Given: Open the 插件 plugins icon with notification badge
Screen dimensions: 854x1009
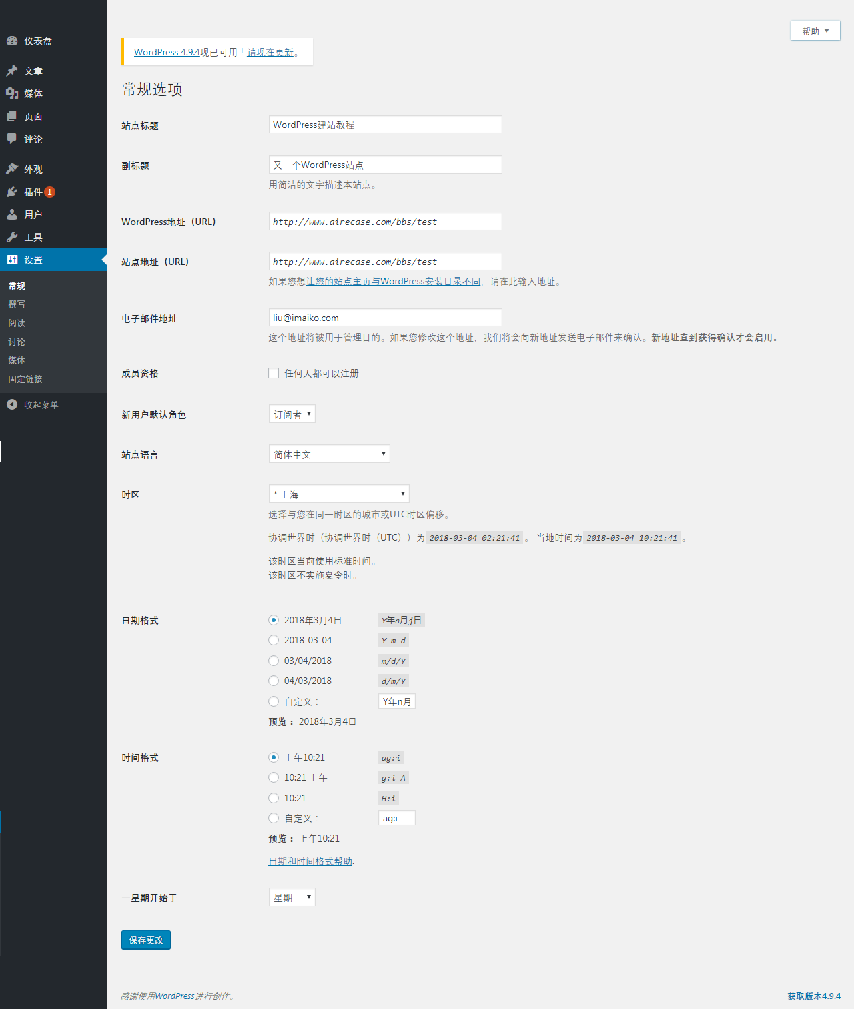Looking at the screenshot, I should [12, 192].
